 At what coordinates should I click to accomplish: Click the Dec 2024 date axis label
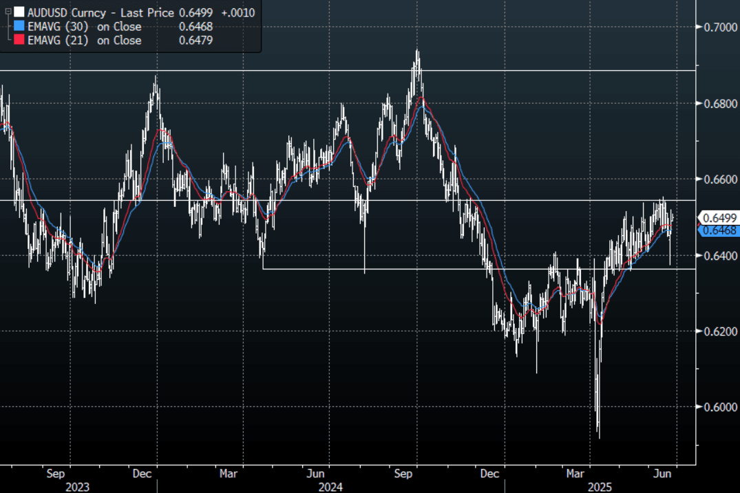489,474
